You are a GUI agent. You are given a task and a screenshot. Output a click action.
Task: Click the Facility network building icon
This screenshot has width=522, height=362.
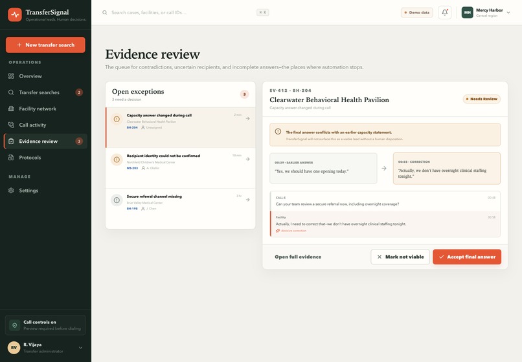[11, 109]
